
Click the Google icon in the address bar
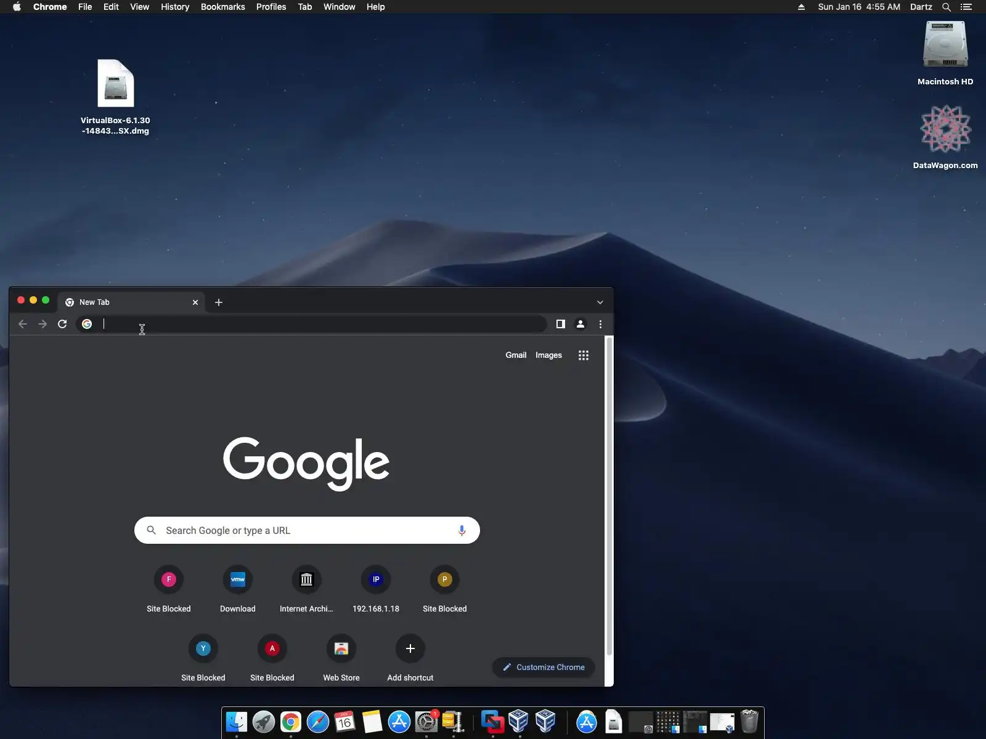87,324
